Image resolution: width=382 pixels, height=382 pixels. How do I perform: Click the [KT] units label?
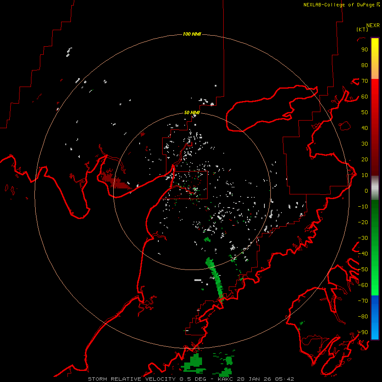(362, 29)
